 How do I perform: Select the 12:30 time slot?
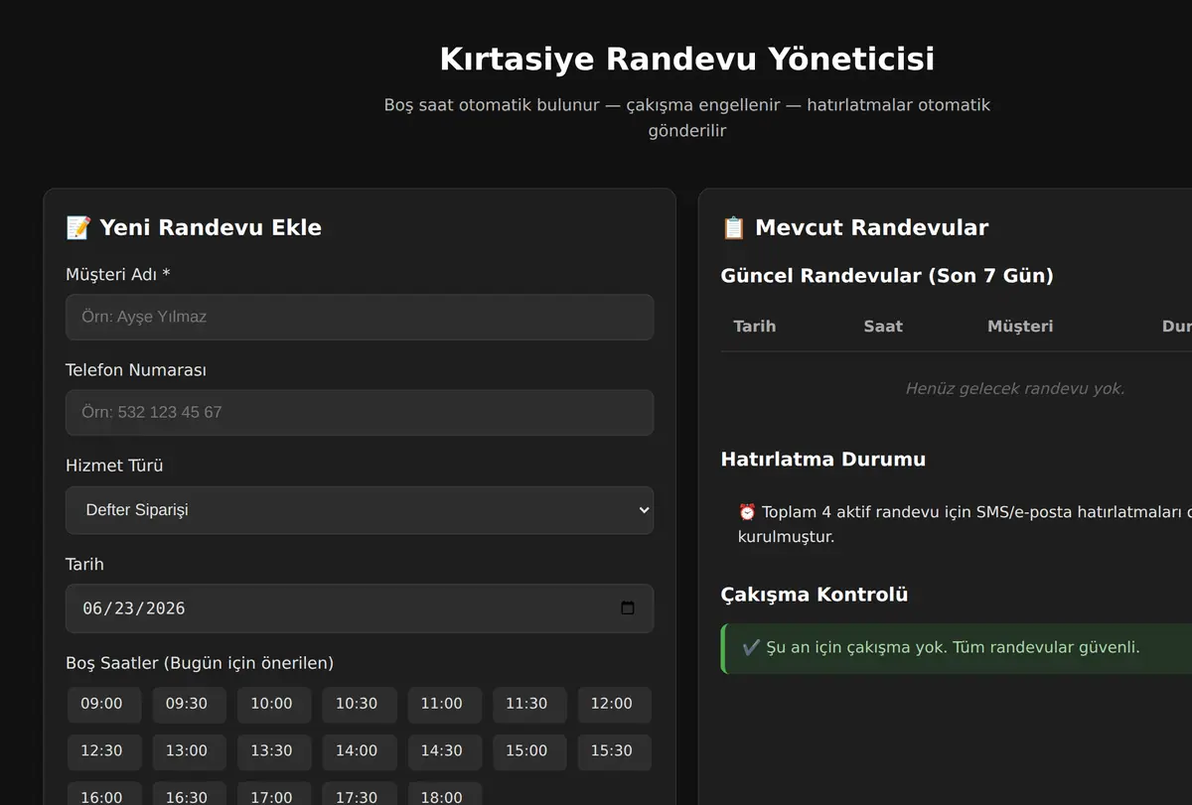104,752
